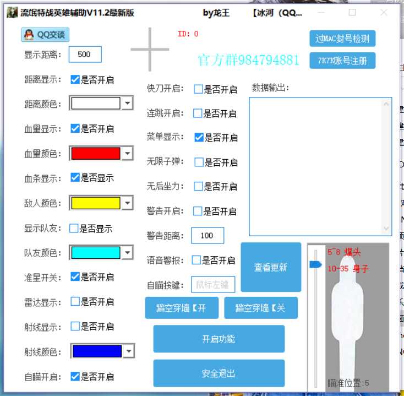The width and height of the screenshot is (404, 396).
Task: Enable the 射线显示 checkbox
Action: [75, 326]
